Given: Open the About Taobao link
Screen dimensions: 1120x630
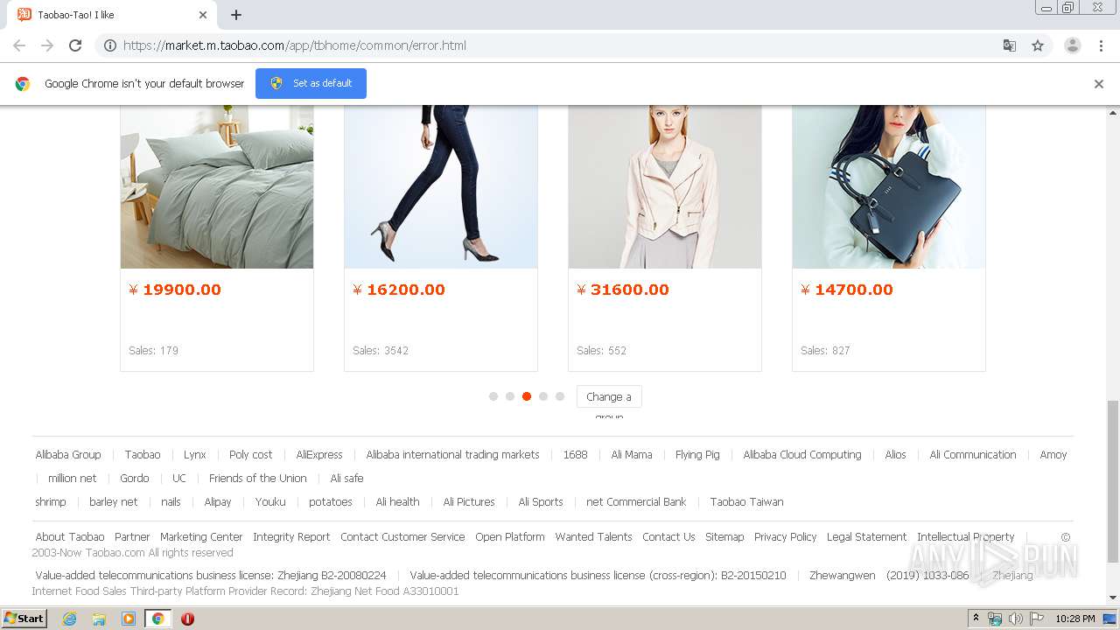Looking at the screenshot, I should (70, 537).
